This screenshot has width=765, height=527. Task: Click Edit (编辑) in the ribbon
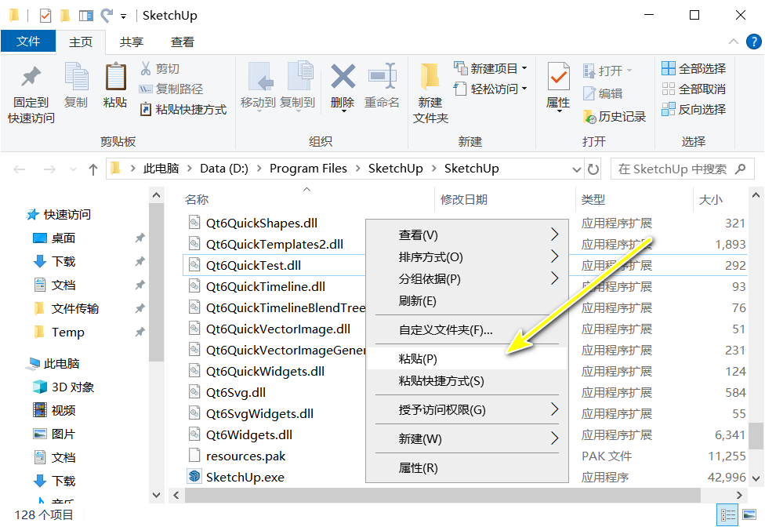[603, 93]
